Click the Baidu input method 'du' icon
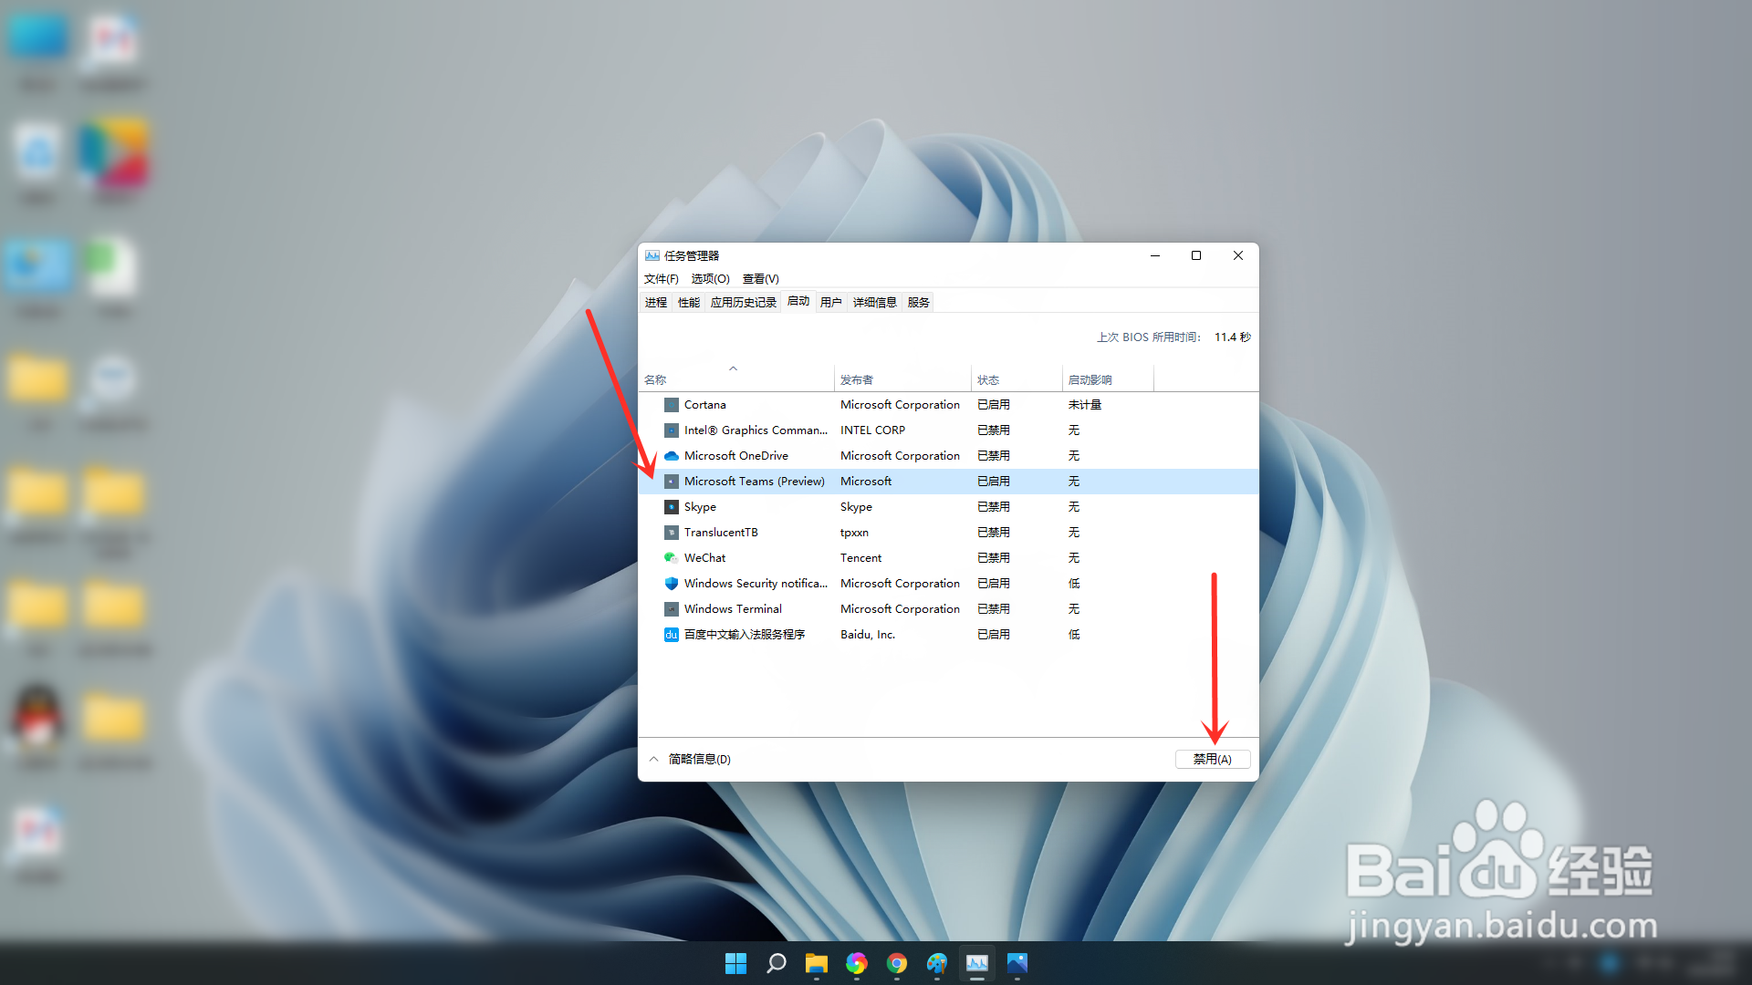The height and width of the screenshot is (985, 1752). (672, 635)
